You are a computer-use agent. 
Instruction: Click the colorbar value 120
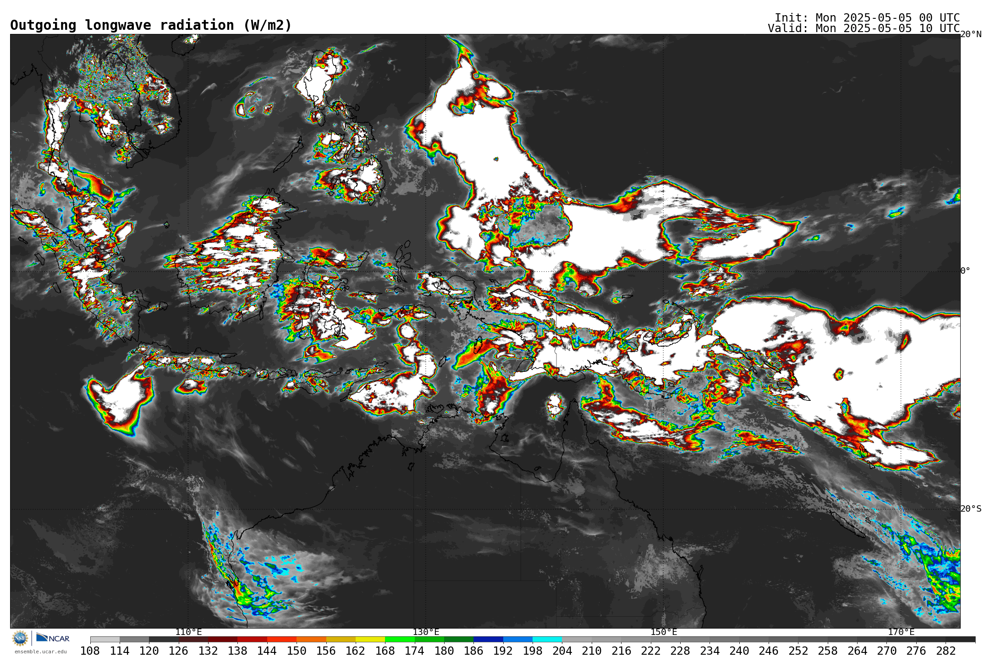149,651
